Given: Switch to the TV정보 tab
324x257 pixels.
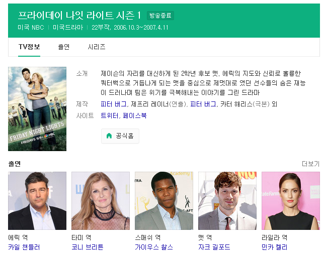Looking at the screenshot, I should pos(29,47).
